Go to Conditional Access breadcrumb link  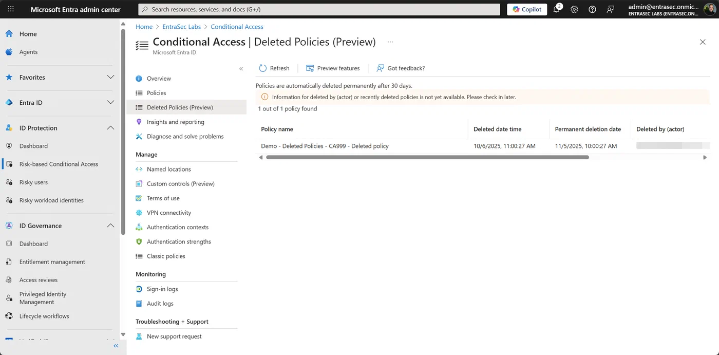(x=237, y=27)
